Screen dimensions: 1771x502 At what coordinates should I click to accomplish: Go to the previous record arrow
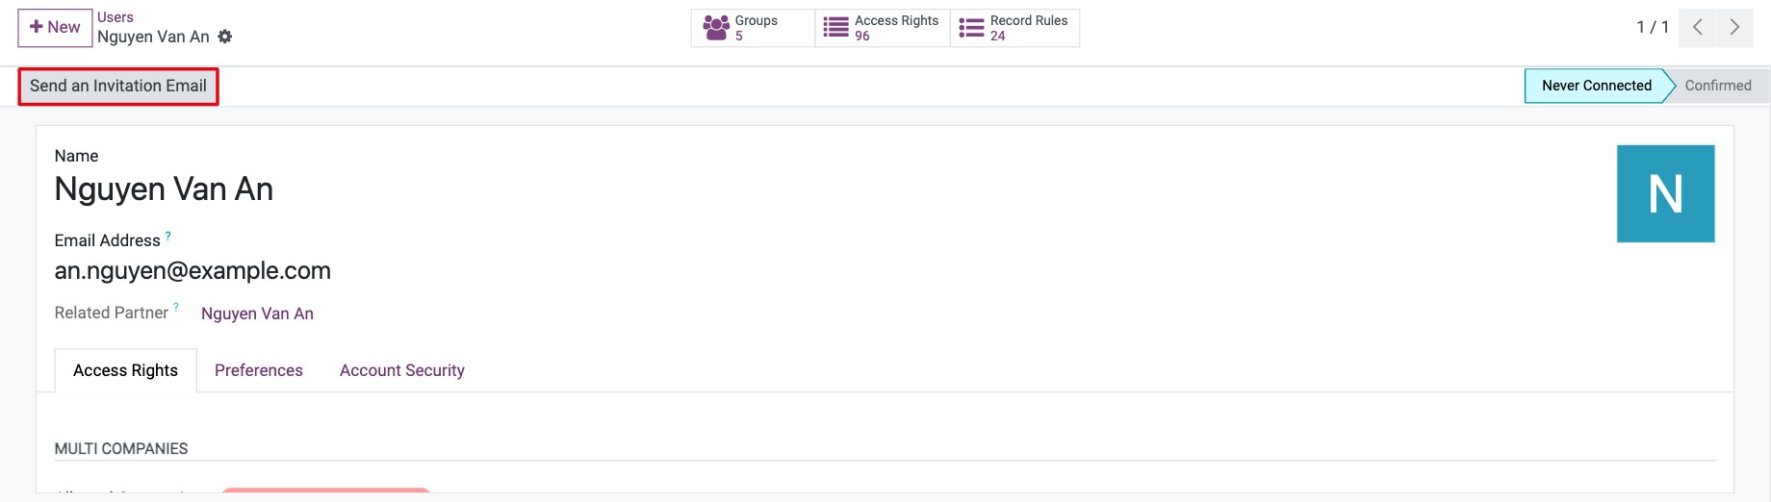(x=1698, y=28)
